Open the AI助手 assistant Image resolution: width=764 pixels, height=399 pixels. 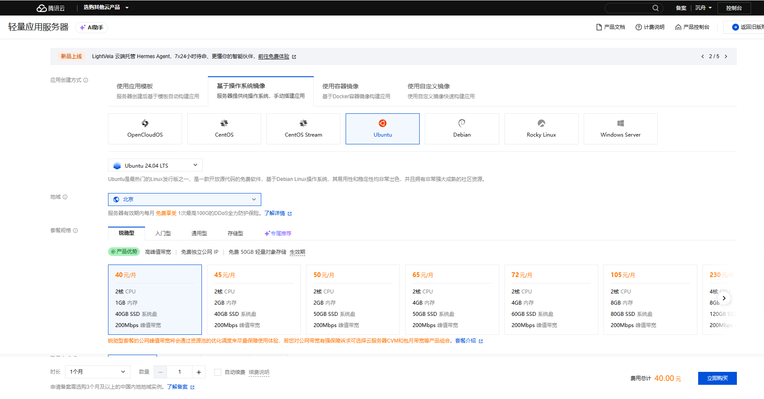[x=92, y=28]
